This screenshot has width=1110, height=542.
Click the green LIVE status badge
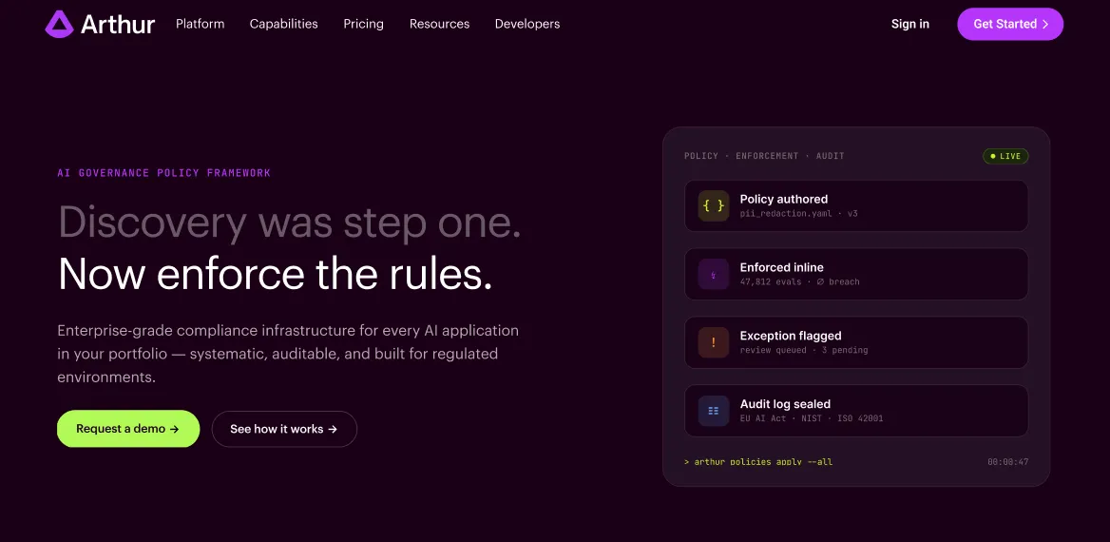click(1005, 156)
